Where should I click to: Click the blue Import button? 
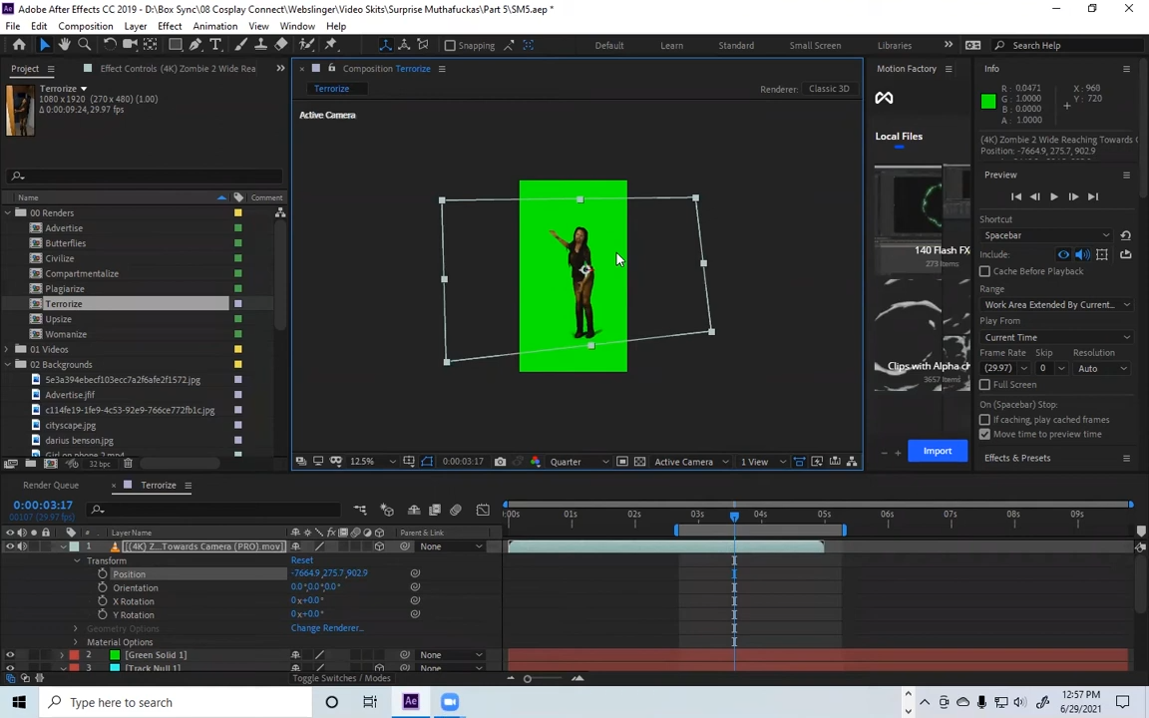(x=937, y=451)
